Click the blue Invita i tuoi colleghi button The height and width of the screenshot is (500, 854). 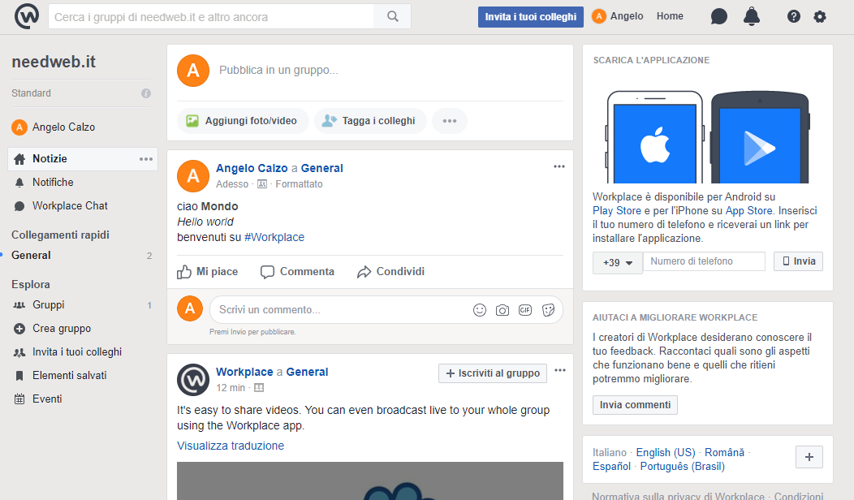530,17
